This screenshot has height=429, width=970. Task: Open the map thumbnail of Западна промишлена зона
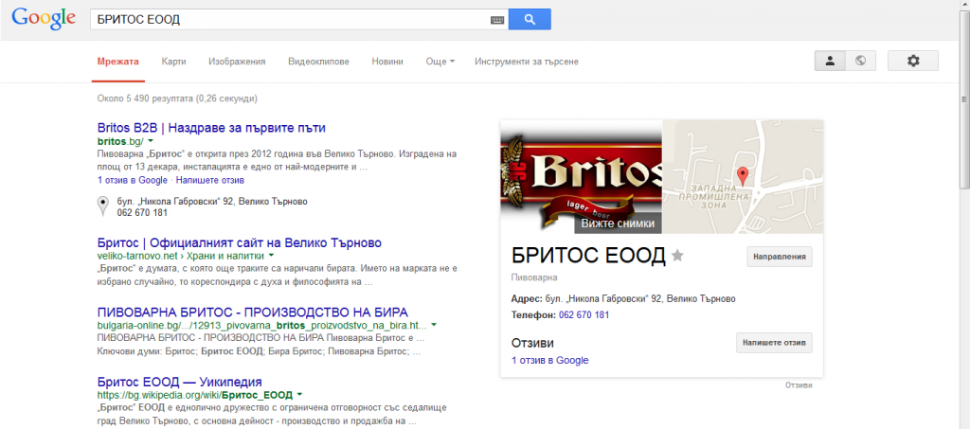coord(743,177)
